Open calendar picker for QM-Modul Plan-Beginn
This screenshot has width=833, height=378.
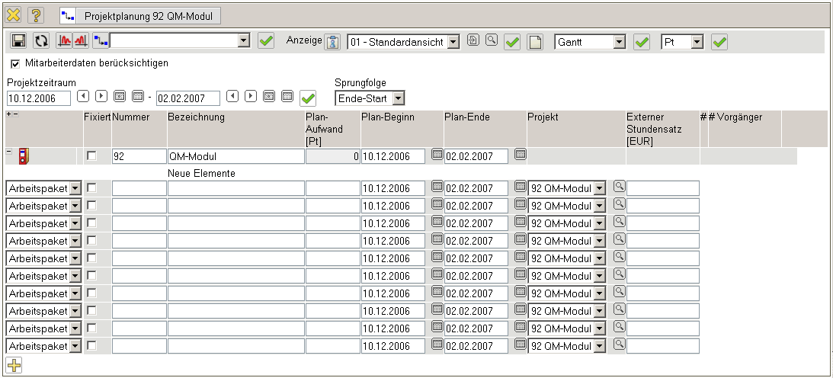click(437, 155)
